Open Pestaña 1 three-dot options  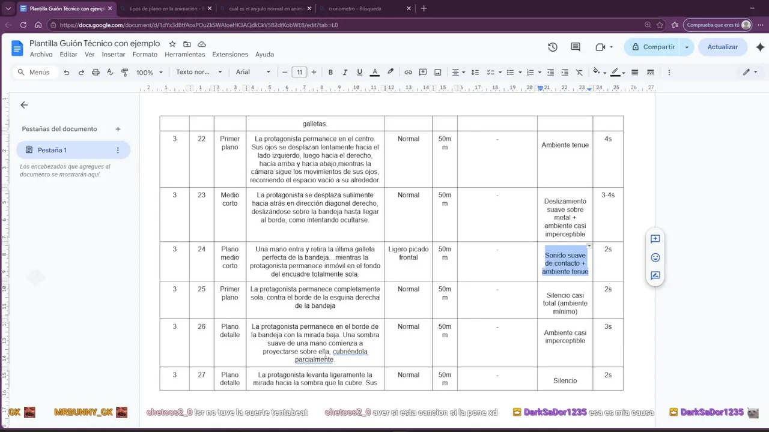pyautogui.click(x=118, y=150)
